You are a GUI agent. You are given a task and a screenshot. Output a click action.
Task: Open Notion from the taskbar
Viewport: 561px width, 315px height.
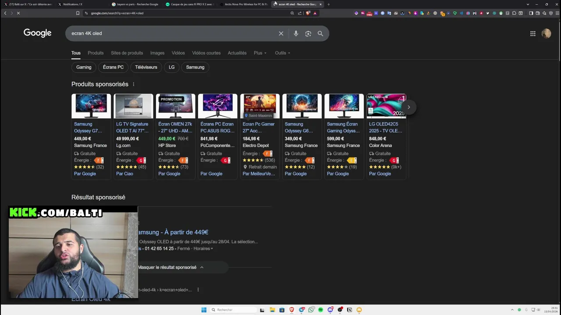349,310
